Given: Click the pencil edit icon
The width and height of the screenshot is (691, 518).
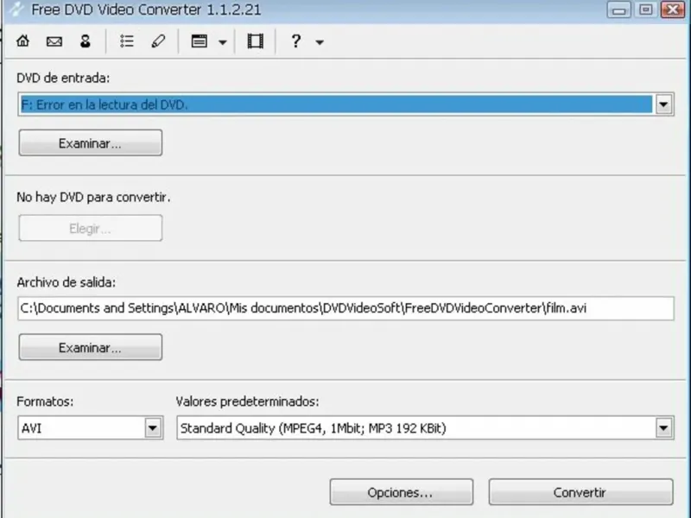Looking at the screenshot, I should pyautogui.click(x=158, y=41).
